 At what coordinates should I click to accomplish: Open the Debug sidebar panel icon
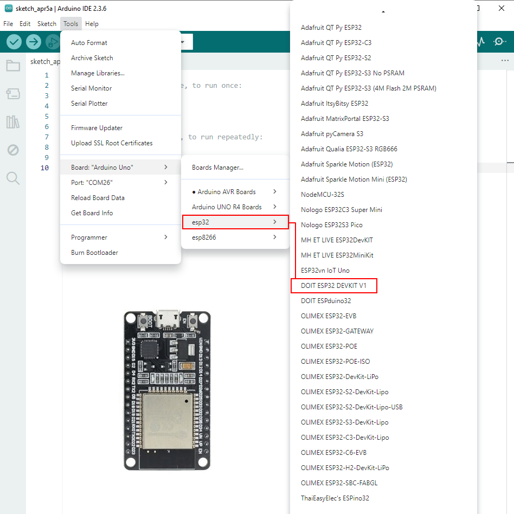click(13, 150)
